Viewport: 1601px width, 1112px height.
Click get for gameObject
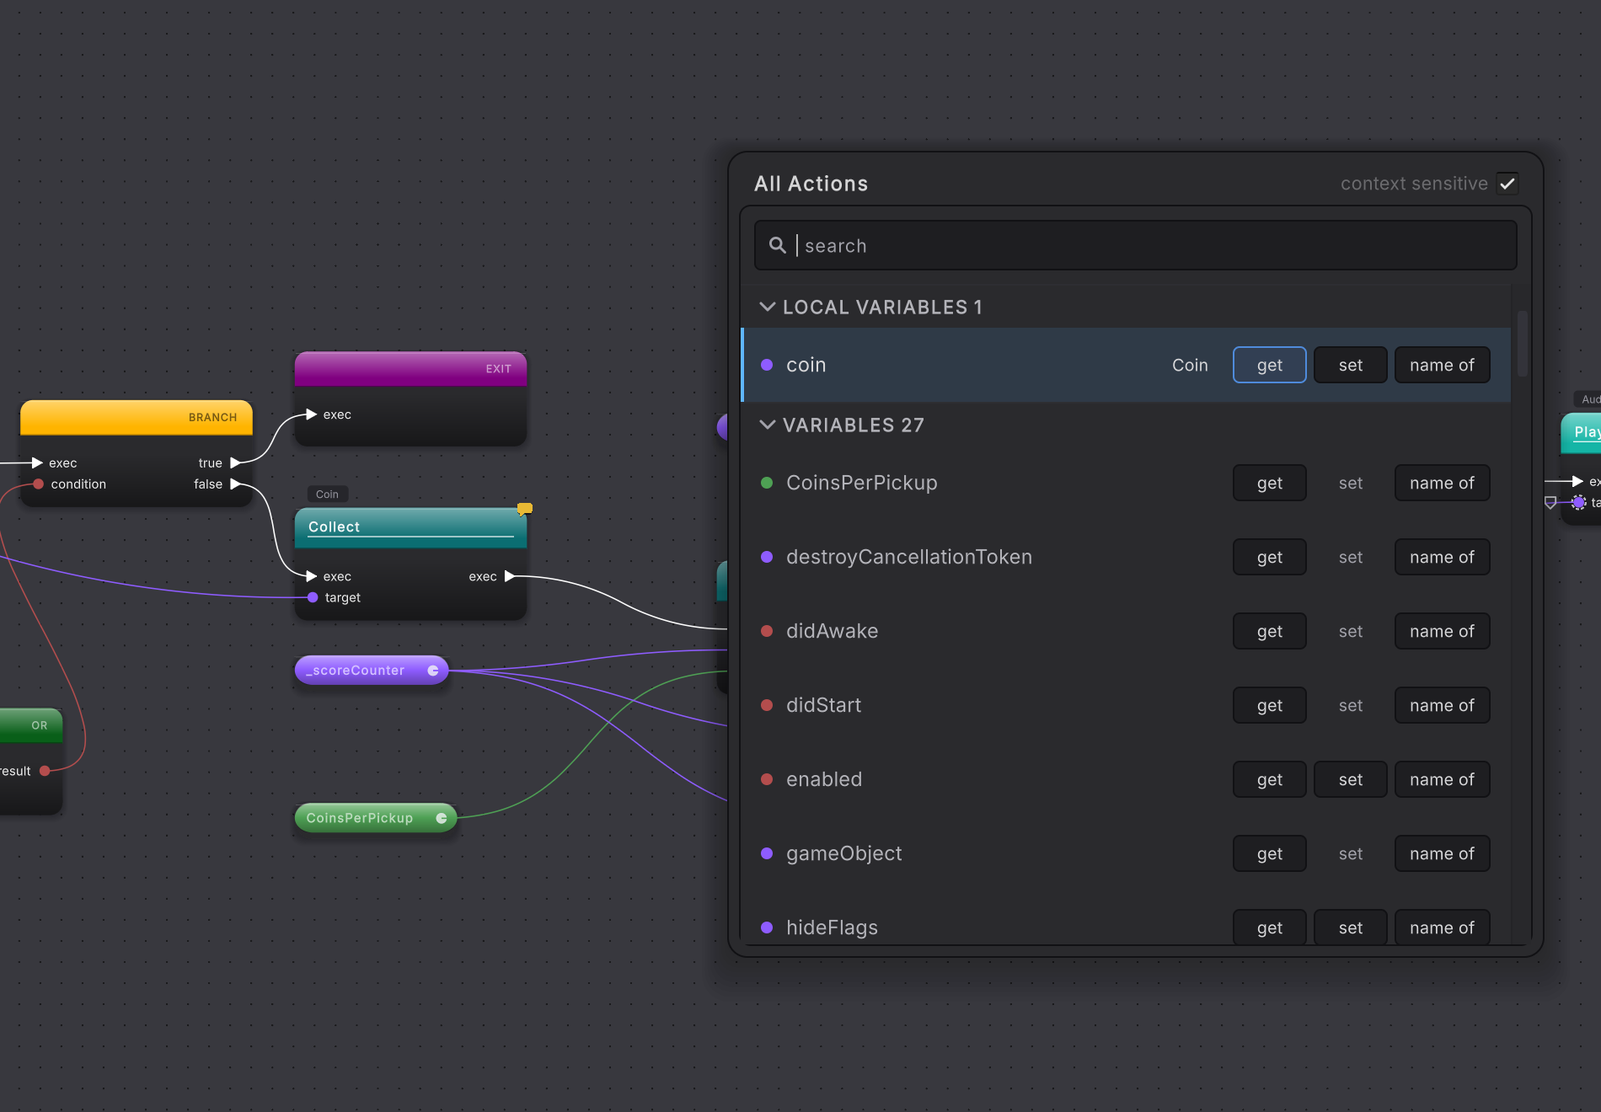[1269, 853]
